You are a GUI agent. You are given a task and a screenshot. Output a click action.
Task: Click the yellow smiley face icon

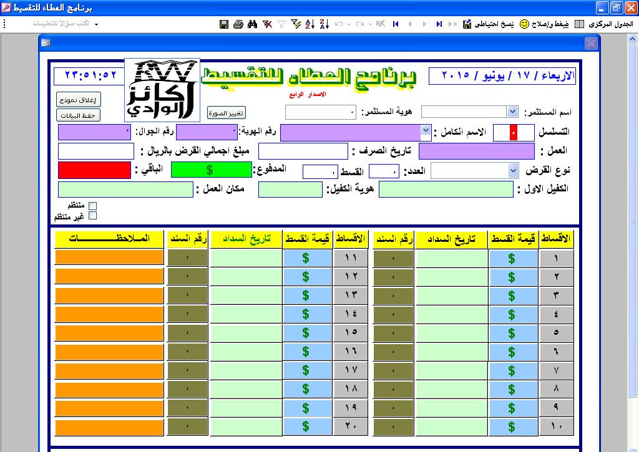pyautogui.click(x=524, y=24)
